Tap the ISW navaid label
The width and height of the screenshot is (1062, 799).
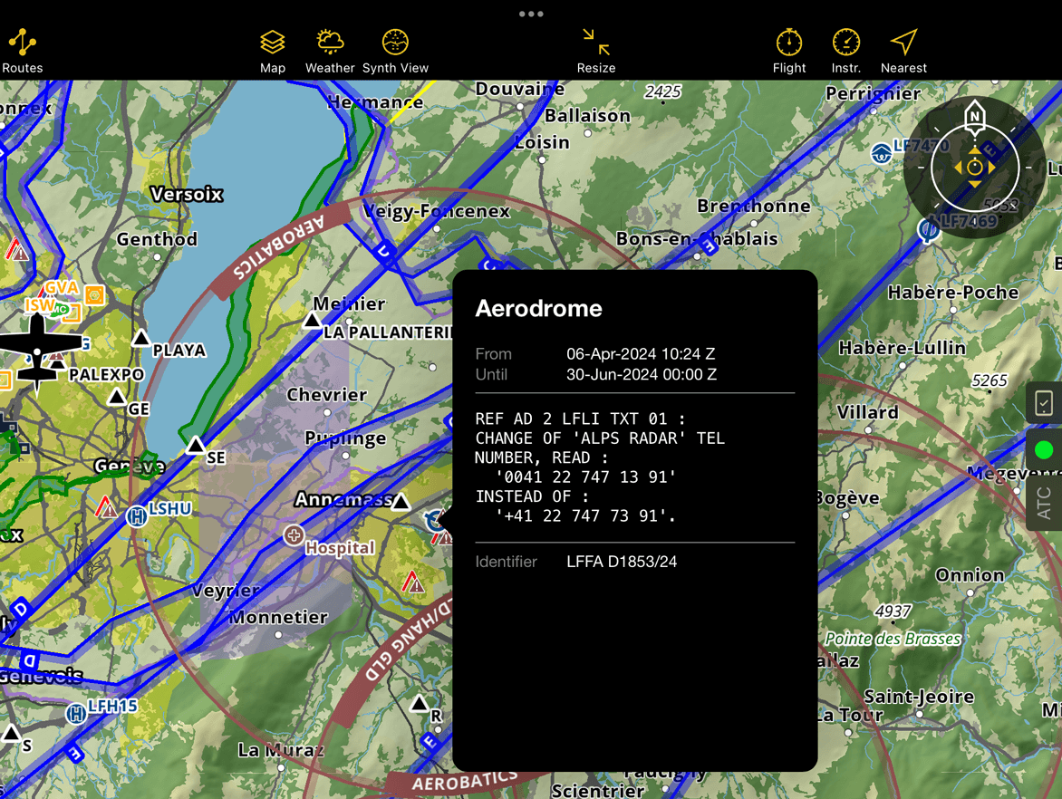tap(39, 305)
